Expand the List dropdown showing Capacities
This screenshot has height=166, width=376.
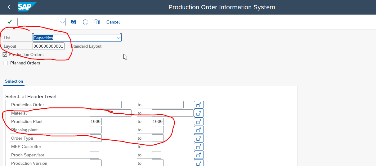[118, 38]
